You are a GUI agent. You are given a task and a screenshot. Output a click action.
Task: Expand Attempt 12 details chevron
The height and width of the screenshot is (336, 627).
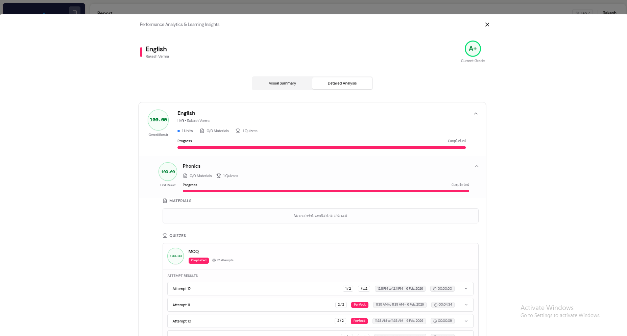tap(466, 289)
